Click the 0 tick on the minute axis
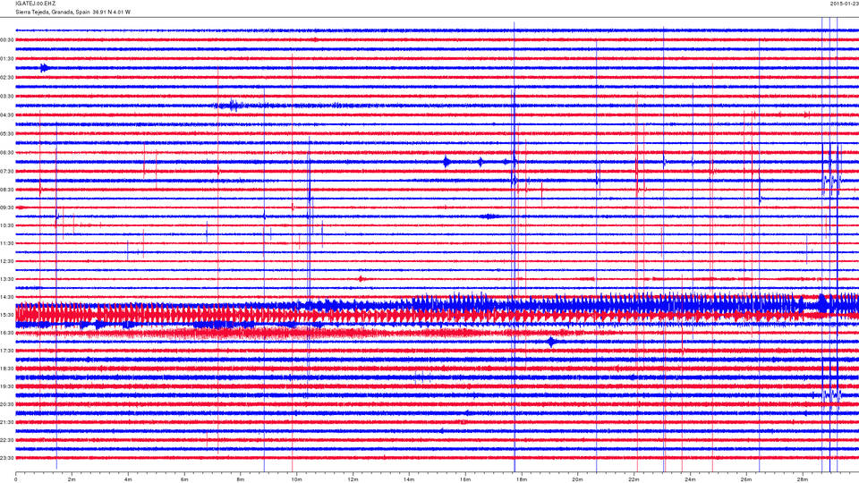This screenshot has height=483, width=859. click(x=16, y=479)
